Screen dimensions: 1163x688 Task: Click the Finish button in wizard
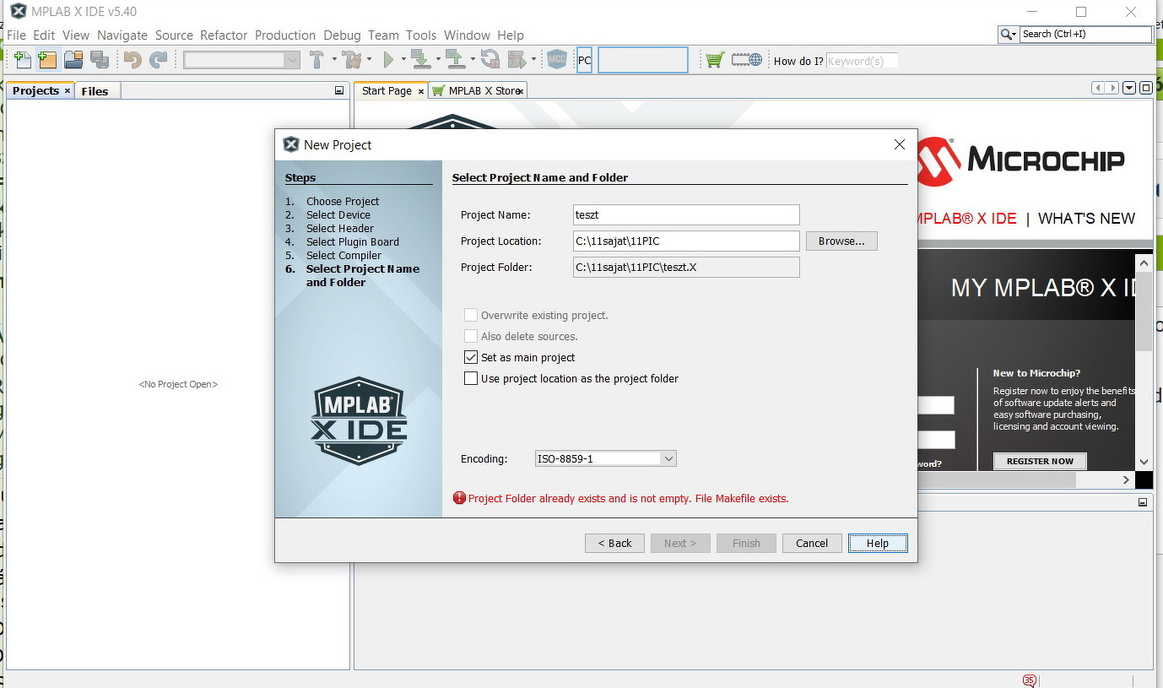pos(746,544)
